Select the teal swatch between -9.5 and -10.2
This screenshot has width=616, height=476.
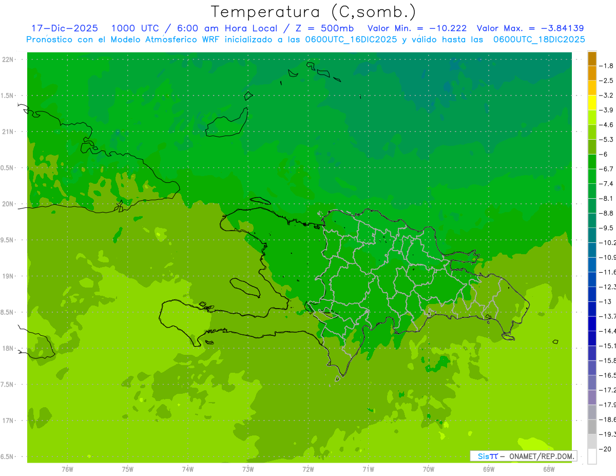point(592,235)
